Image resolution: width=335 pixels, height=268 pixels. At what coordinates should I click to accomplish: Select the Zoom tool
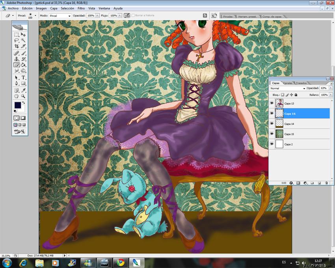[23, 96]
